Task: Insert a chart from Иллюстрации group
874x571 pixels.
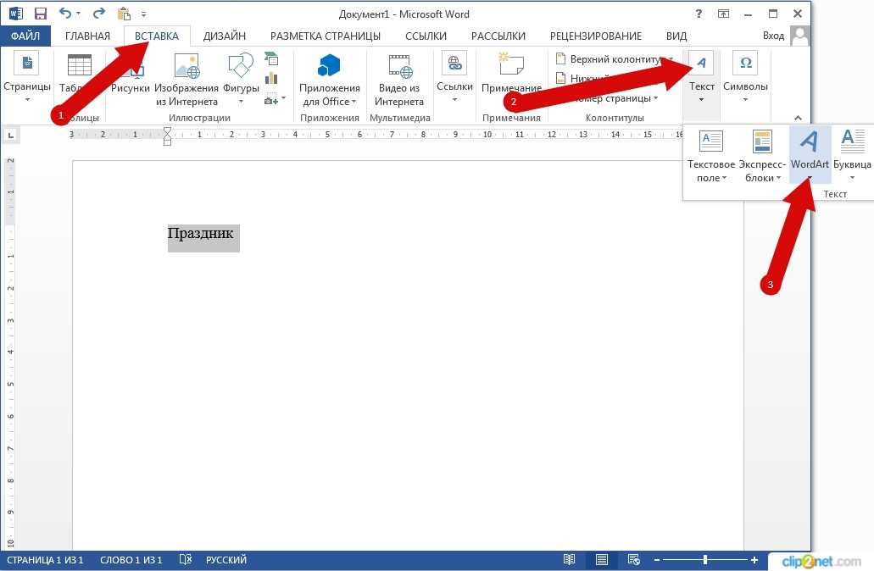Action: click(x=271, y=79)
